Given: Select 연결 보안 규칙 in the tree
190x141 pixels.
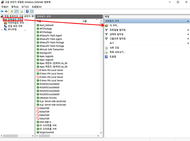Looking at the screenshot, I should pos(15,26).
